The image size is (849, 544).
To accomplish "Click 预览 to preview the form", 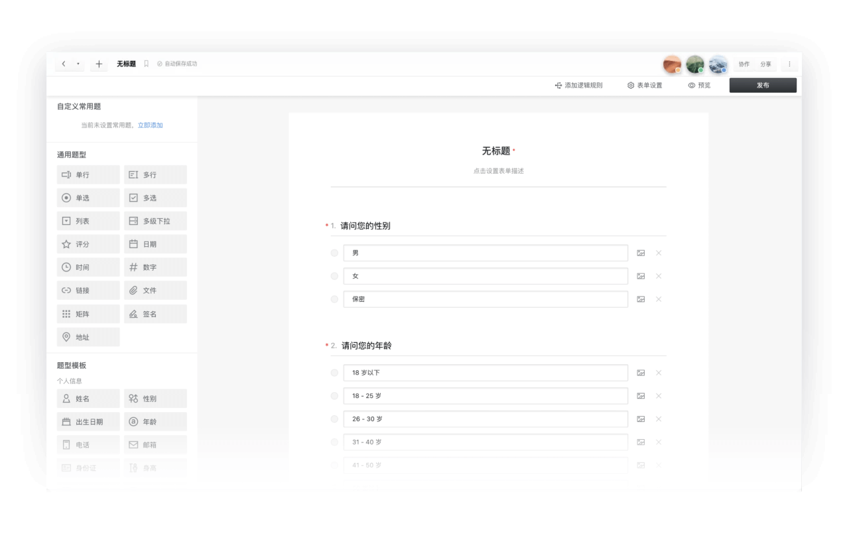I will click(x=699, y=86).
